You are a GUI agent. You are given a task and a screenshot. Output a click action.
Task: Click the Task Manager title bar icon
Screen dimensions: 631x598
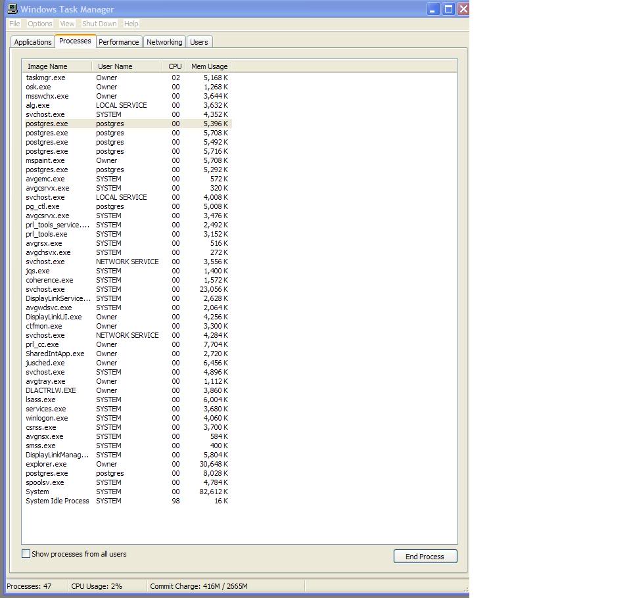12,9
